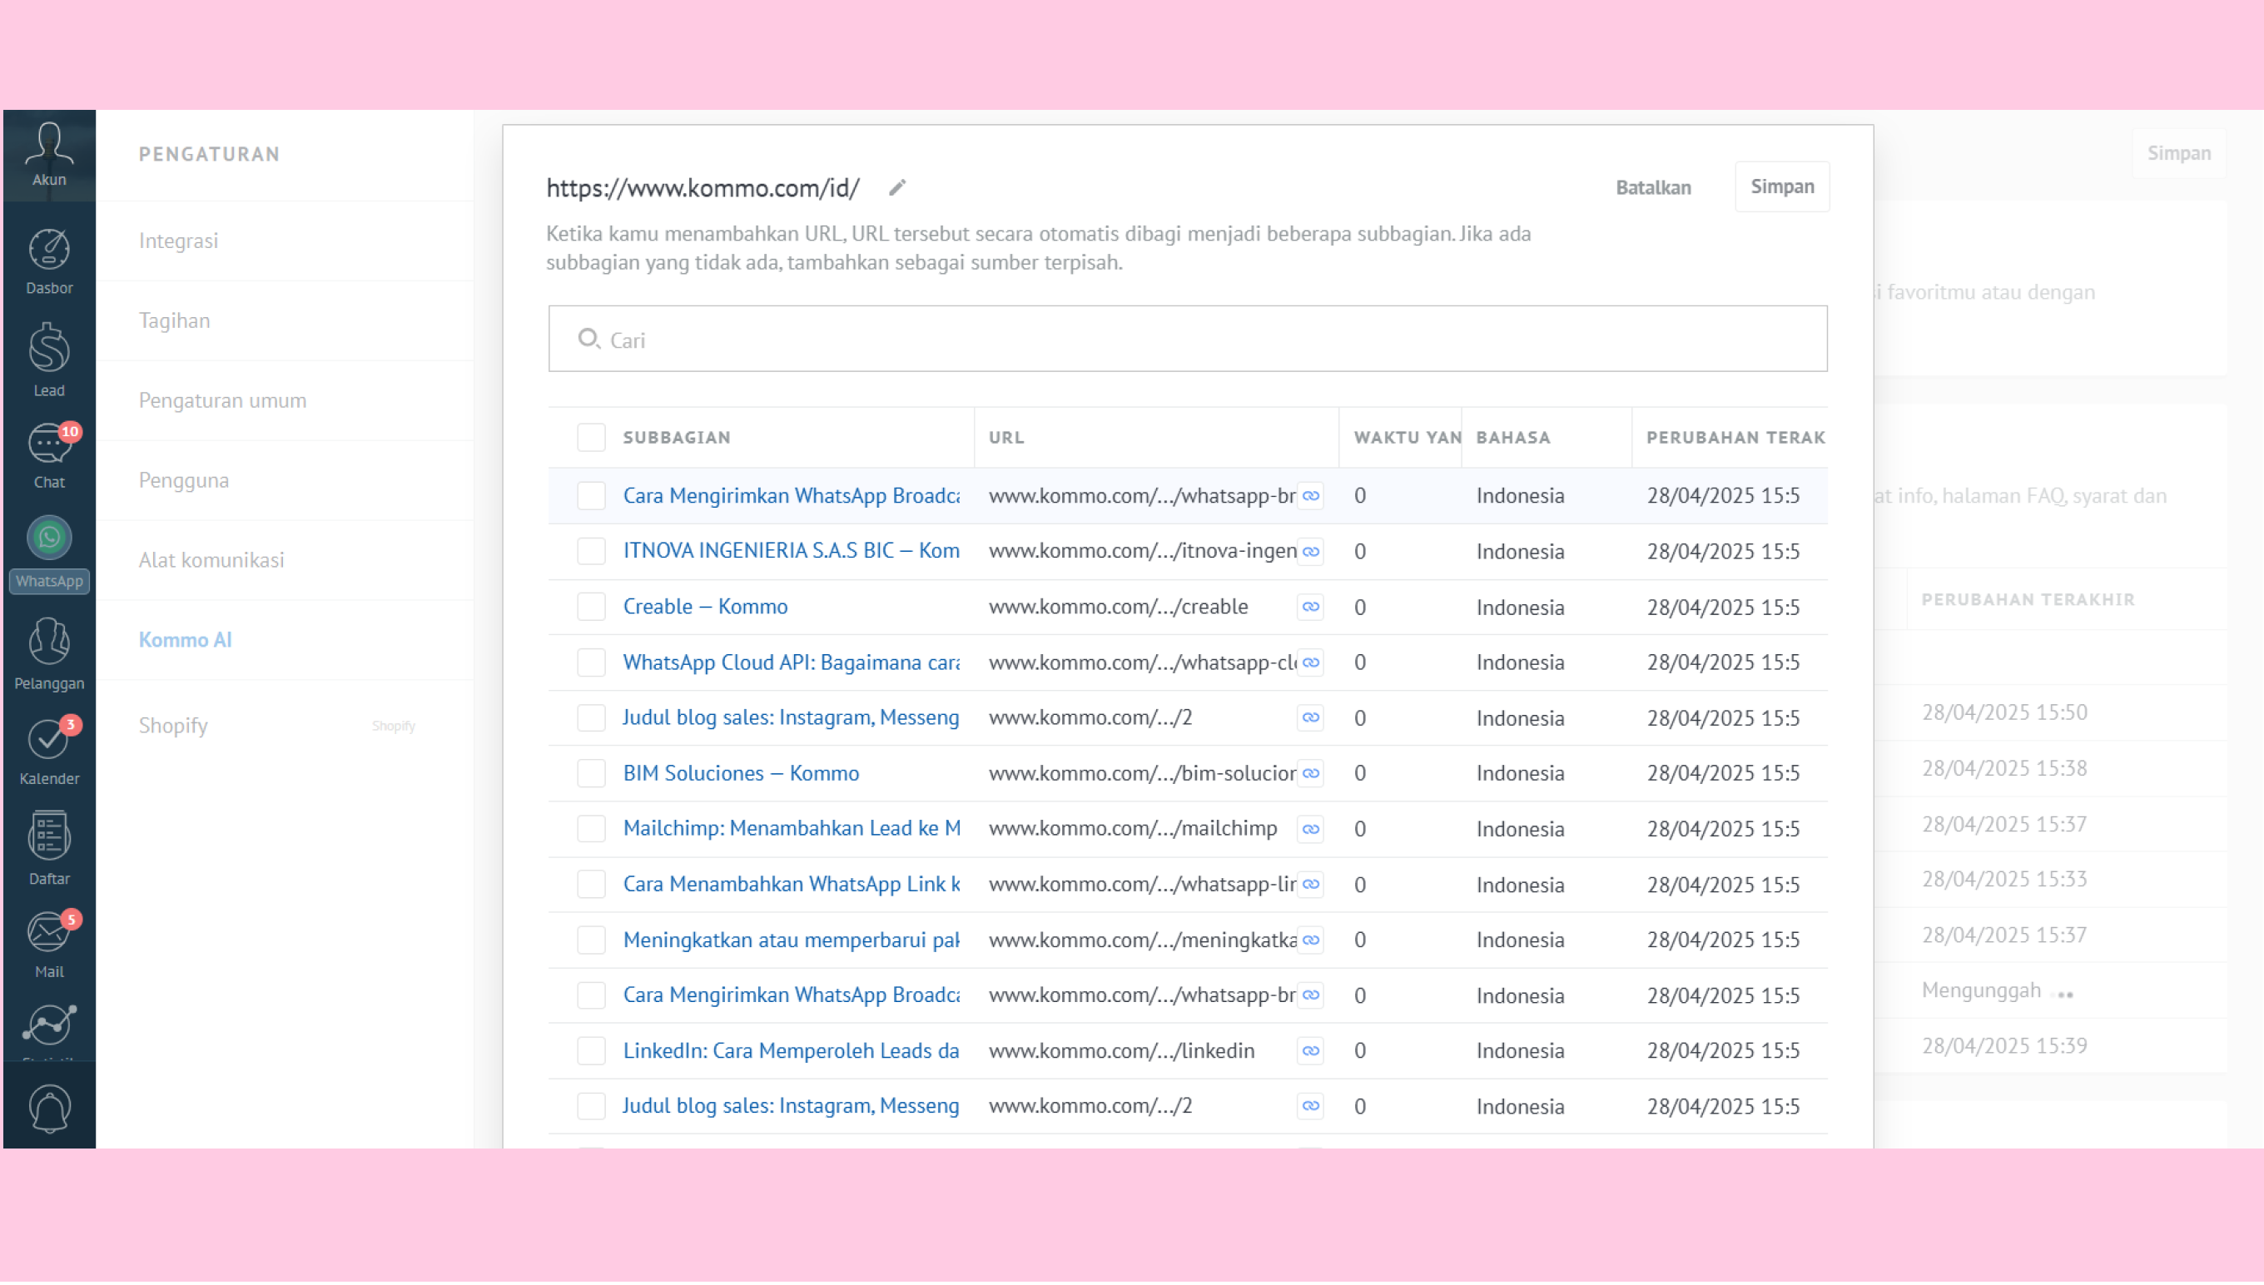Sort by the URL column header
Screen dimensions: 2264x1285
[x=1006, y=438]
